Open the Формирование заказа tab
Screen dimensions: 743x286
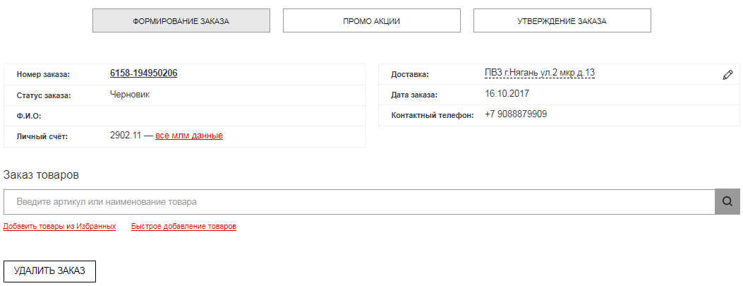(181, 21)
